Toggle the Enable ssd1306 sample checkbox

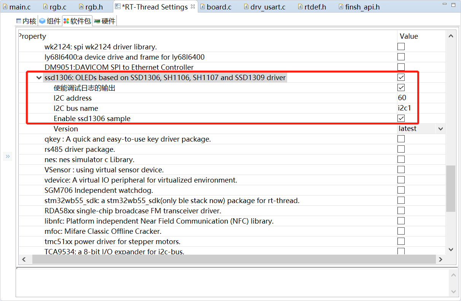[x=401, y=118]
